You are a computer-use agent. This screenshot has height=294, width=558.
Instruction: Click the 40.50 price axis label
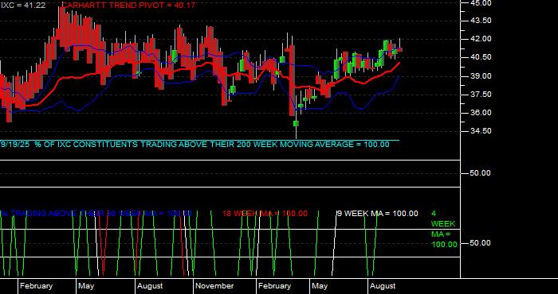(x=481, y=57)
